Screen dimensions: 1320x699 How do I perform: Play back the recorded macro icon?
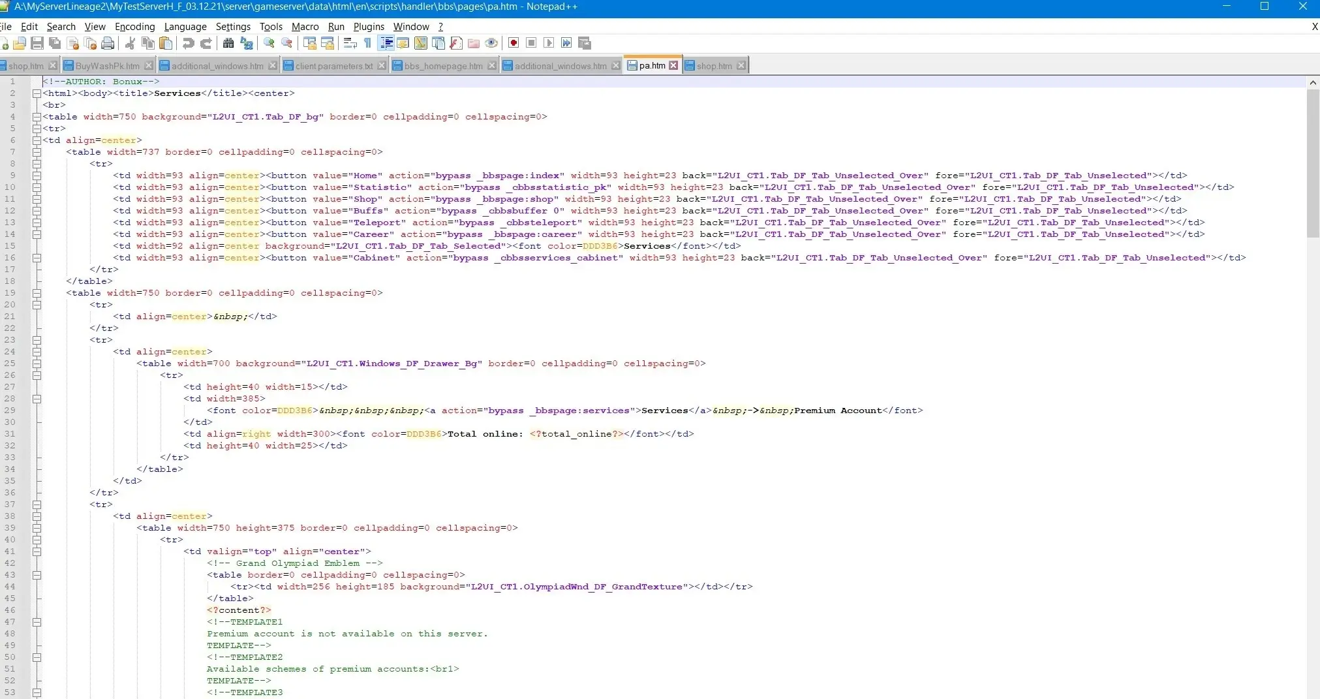tap(549, 43)
